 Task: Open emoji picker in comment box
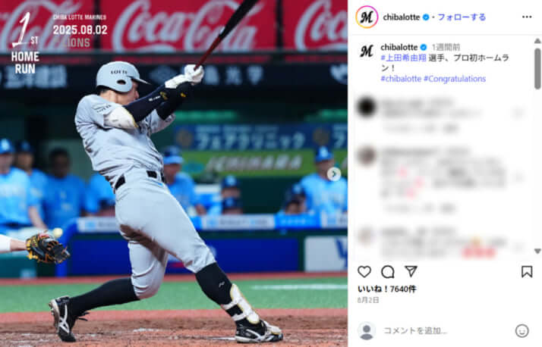pos(522,331)
